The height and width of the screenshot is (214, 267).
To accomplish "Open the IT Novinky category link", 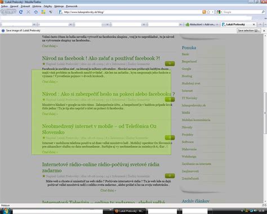I will (189, 98).
